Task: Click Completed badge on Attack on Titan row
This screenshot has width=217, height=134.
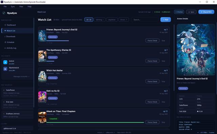Action: (53, 119)
